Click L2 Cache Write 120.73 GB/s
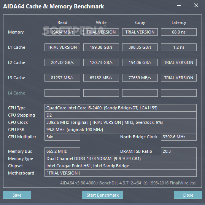The width and height of the screenshot is (205, 205). pyautogui.click(x=101, y=62)
